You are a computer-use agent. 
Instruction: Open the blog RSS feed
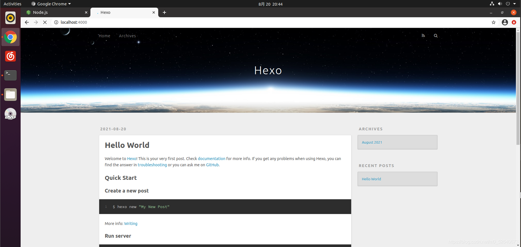click(423, 36)
